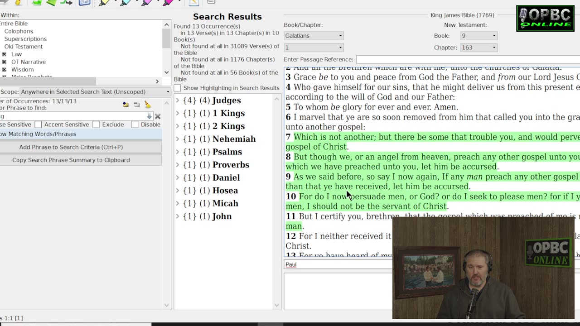This screenshot has width=580, height=326.
Task: Click Galatians verse 7 text
Action: point(433,142)
